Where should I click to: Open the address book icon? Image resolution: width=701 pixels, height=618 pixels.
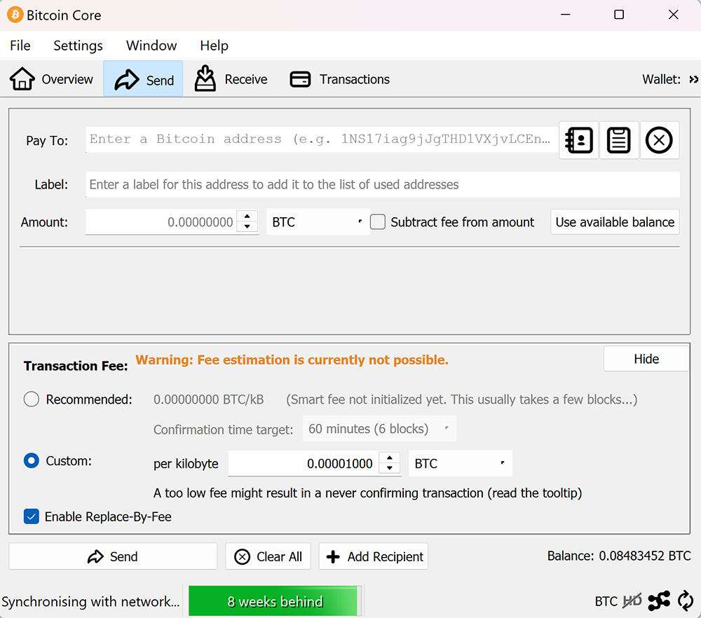coord(578,140)
